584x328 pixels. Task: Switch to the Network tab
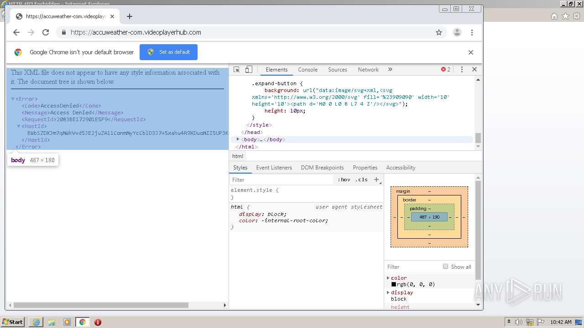click(x=368, y=70)
